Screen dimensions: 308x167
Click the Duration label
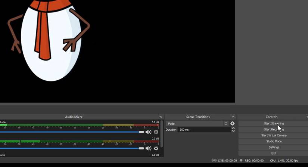pyautogui.click(x=171, y=130)
